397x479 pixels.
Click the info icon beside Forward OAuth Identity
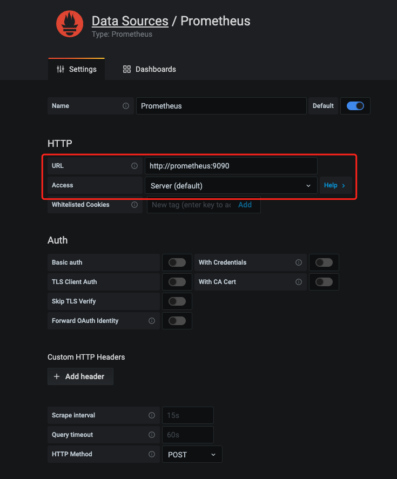click(152, 321)
